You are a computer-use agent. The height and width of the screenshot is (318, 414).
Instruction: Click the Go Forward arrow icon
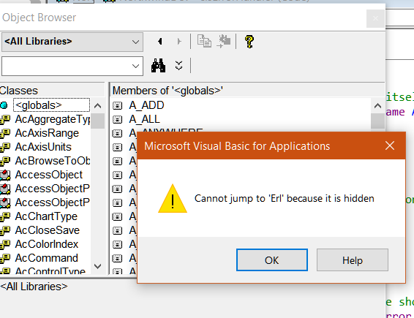click(x=179, y=42)
